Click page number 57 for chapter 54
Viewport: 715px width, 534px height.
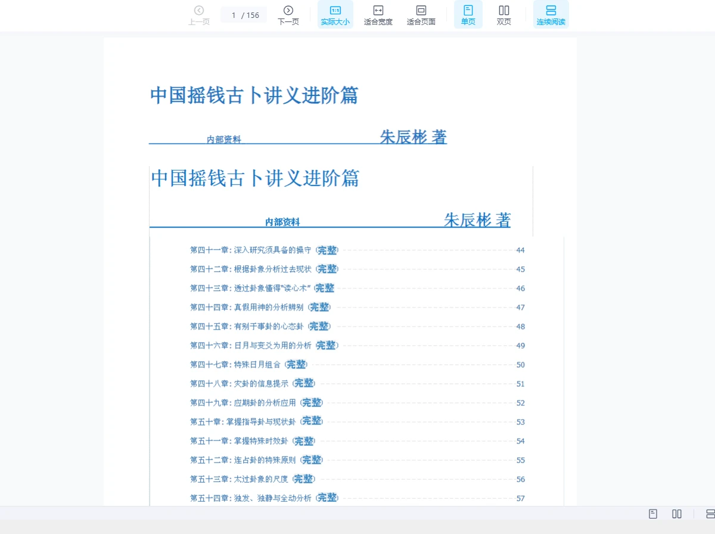pyautogui.click(x=520, y=498)
